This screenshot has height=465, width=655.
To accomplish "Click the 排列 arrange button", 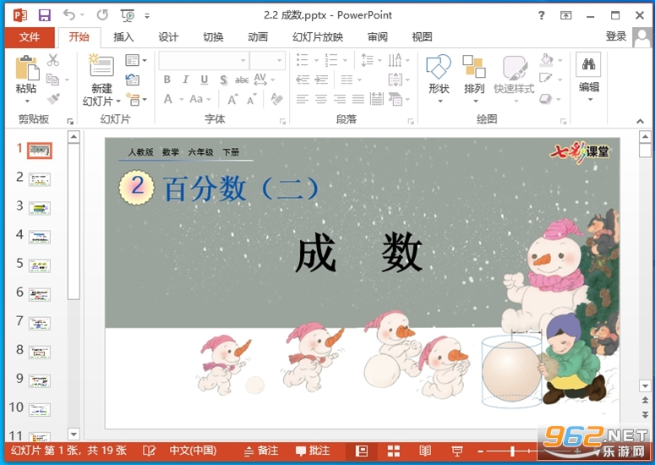I will tap(474, 79).
